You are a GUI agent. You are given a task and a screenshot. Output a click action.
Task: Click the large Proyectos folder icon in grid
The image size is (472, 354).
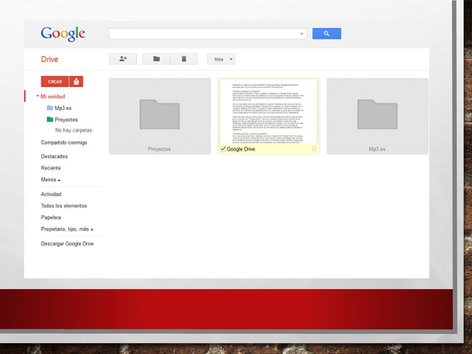coord(159,115)
